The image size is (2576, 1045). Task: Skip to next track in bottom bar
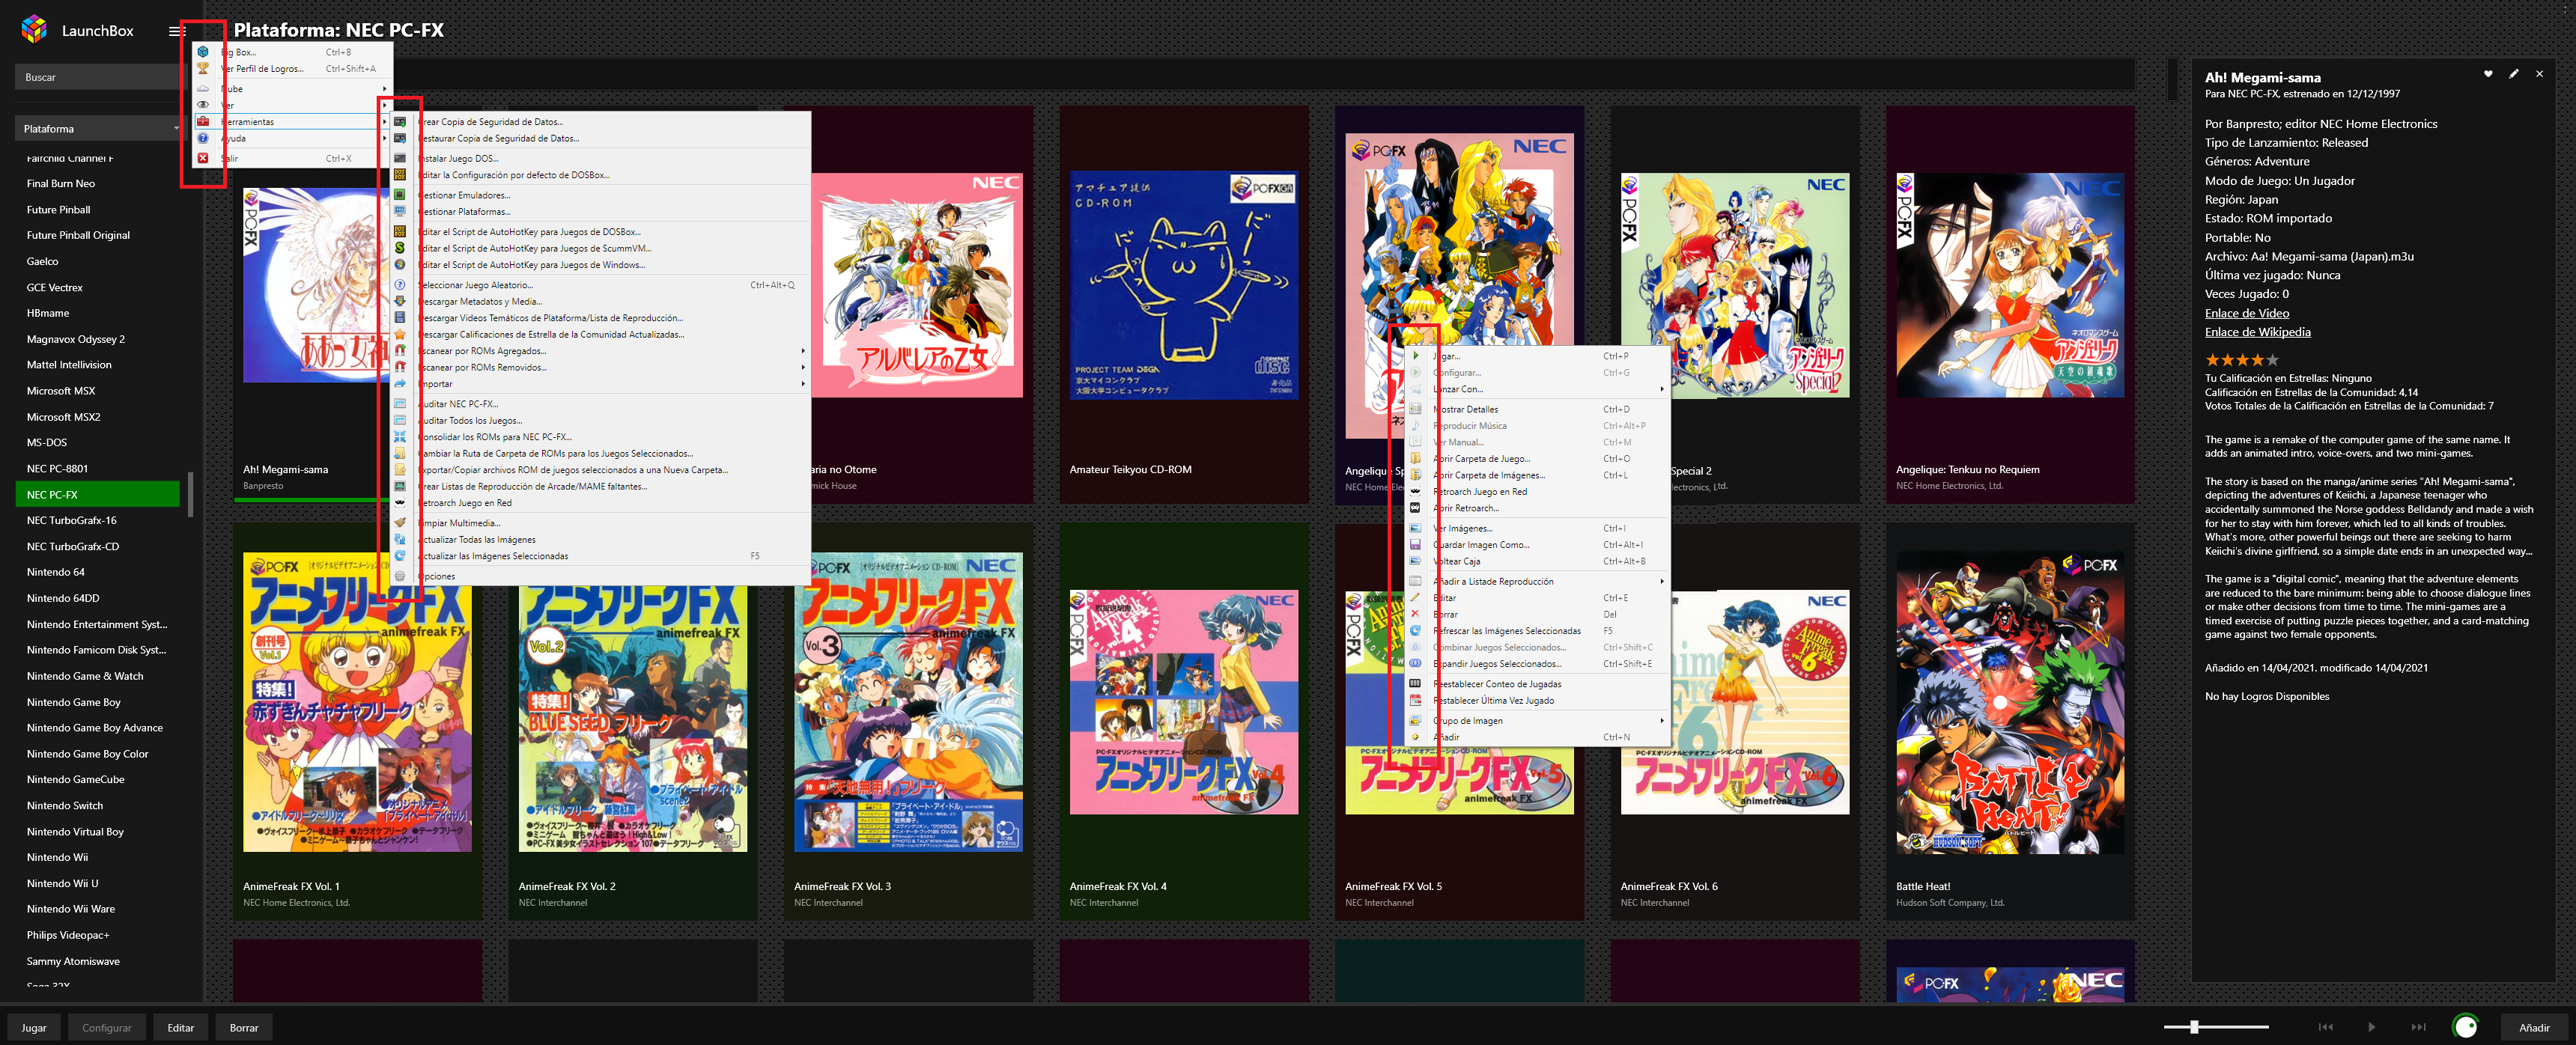click(2418, 1027)
